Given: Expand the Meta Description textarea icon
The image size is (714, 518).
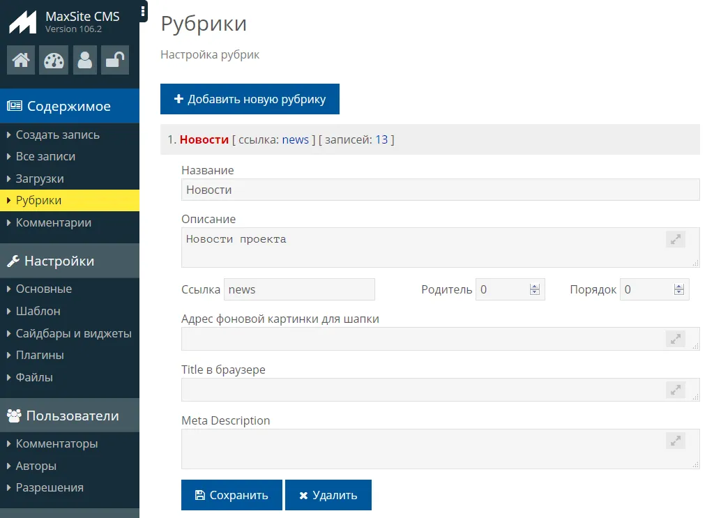Looking at the screenshot, I should tap(675, 441).
